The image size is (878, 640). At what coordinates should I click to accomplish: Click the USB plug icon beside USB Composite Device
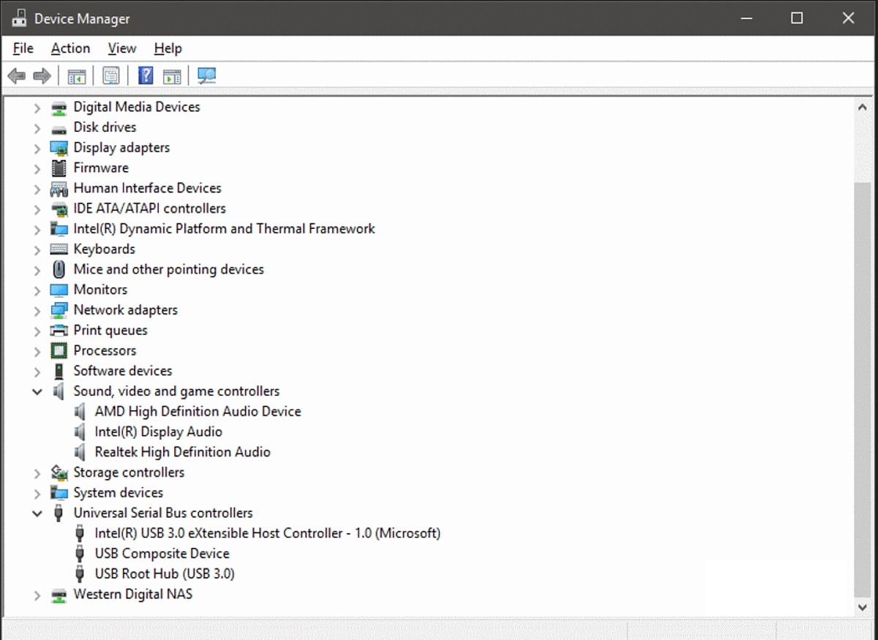point(80,554)
